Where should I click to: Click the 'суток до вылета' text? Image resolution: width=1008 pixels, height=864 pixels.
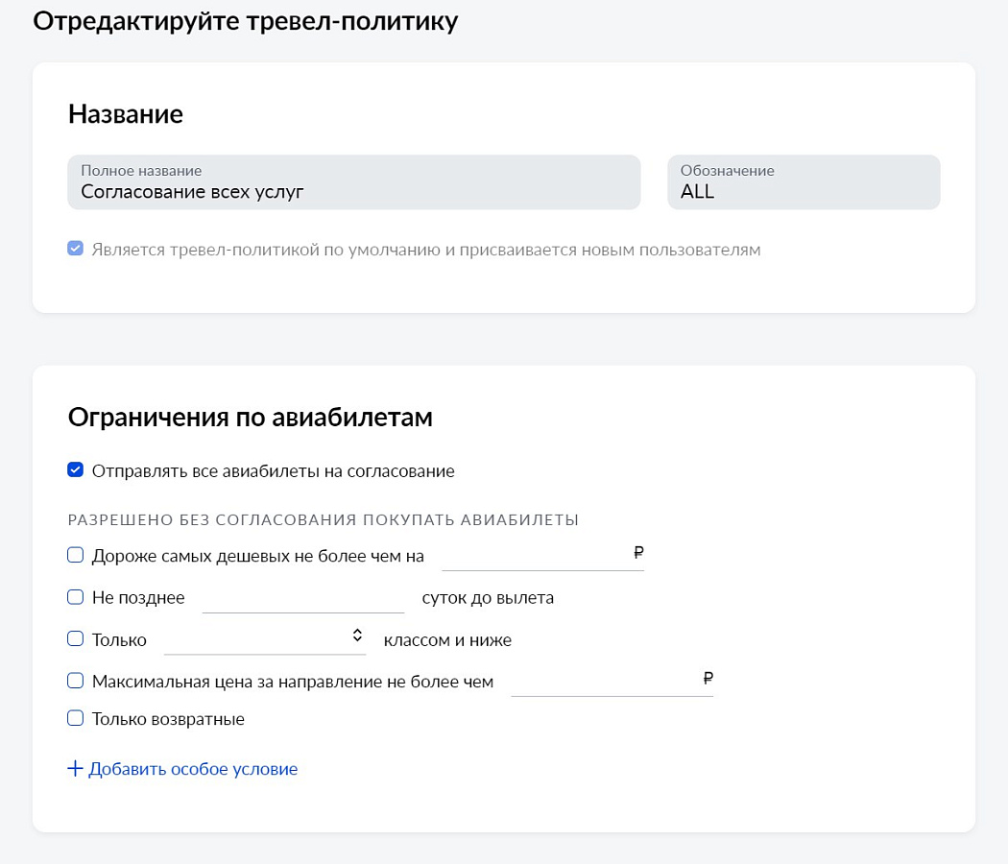coord(488,598)
